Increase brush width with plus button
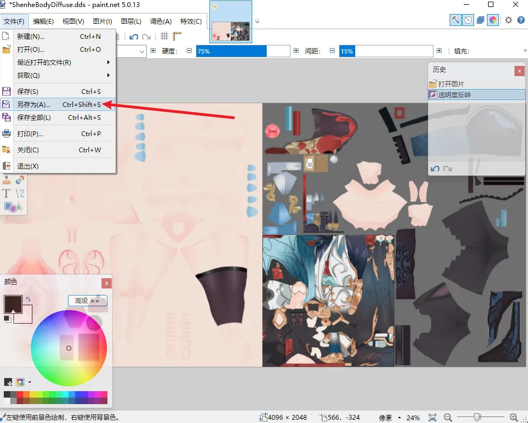This screenshot has height=423, width=528. [153, 51]
